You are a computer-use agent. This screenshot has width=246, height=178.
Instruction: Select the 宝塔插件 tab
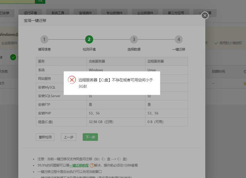(x=85, y=13)
